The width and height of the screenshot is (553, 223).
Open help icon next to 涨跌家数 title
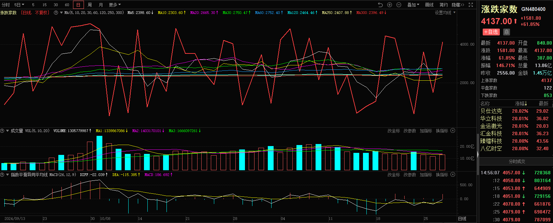point(56,13)
